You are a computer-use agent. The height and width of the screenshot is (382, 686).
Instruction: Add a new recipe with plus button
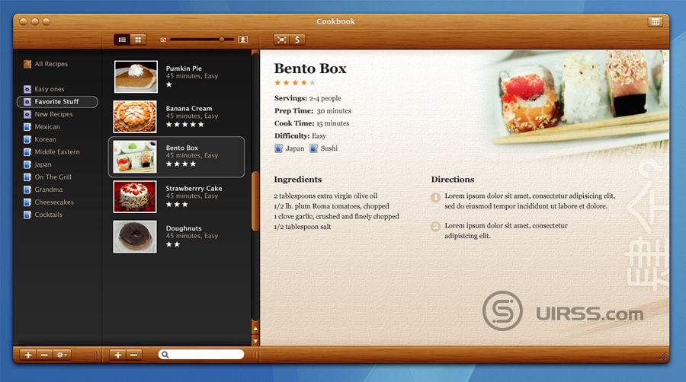pos(118,355)
